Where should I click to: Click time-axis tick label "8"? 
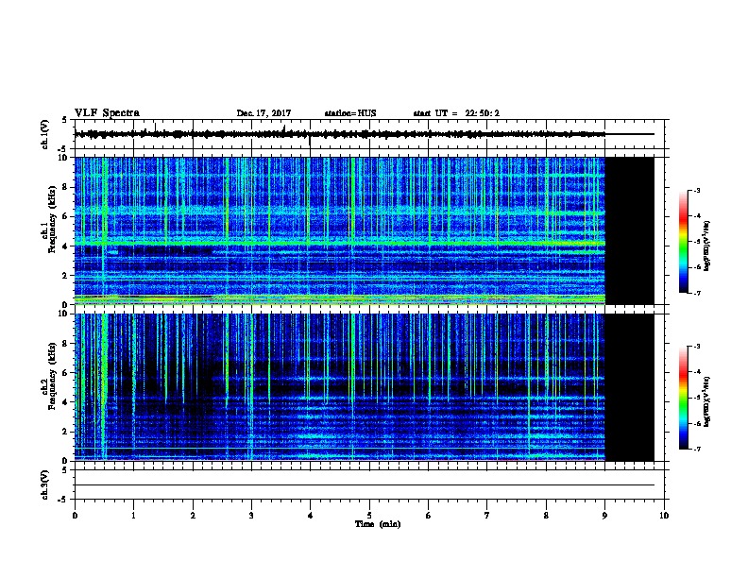546,516
